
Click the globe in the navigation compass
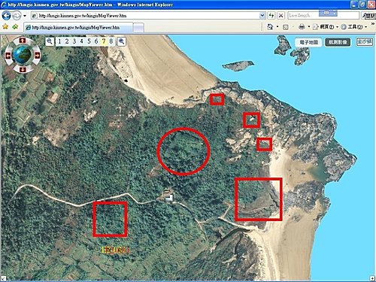point(22,54)
